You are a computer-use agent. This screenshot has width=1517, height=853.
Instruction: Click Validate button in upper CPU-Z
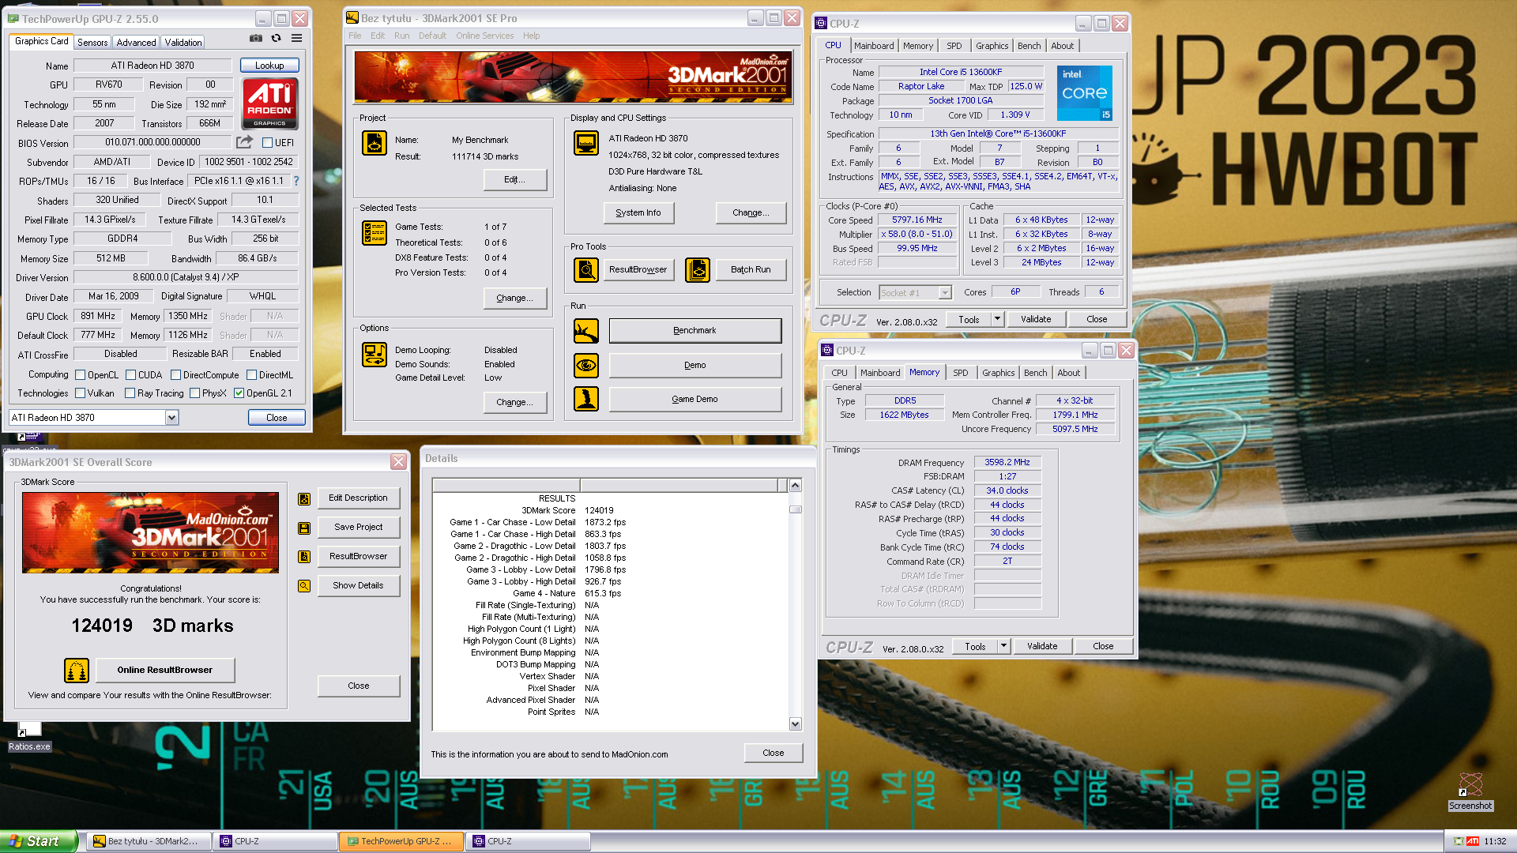click(1036, 319)
